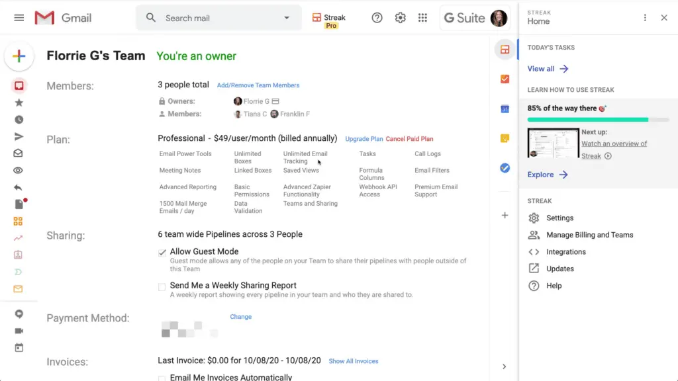
Task: Click the Upgrade Plan link
Action: coord(364,139)
